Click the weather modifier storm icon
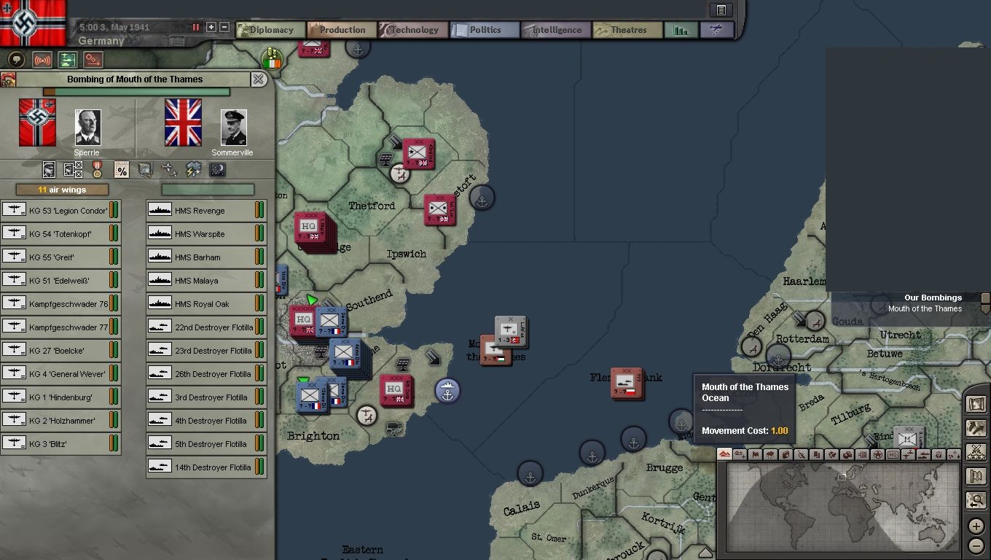The height and width of the screenshot is (560, 991). pos(193,170)
